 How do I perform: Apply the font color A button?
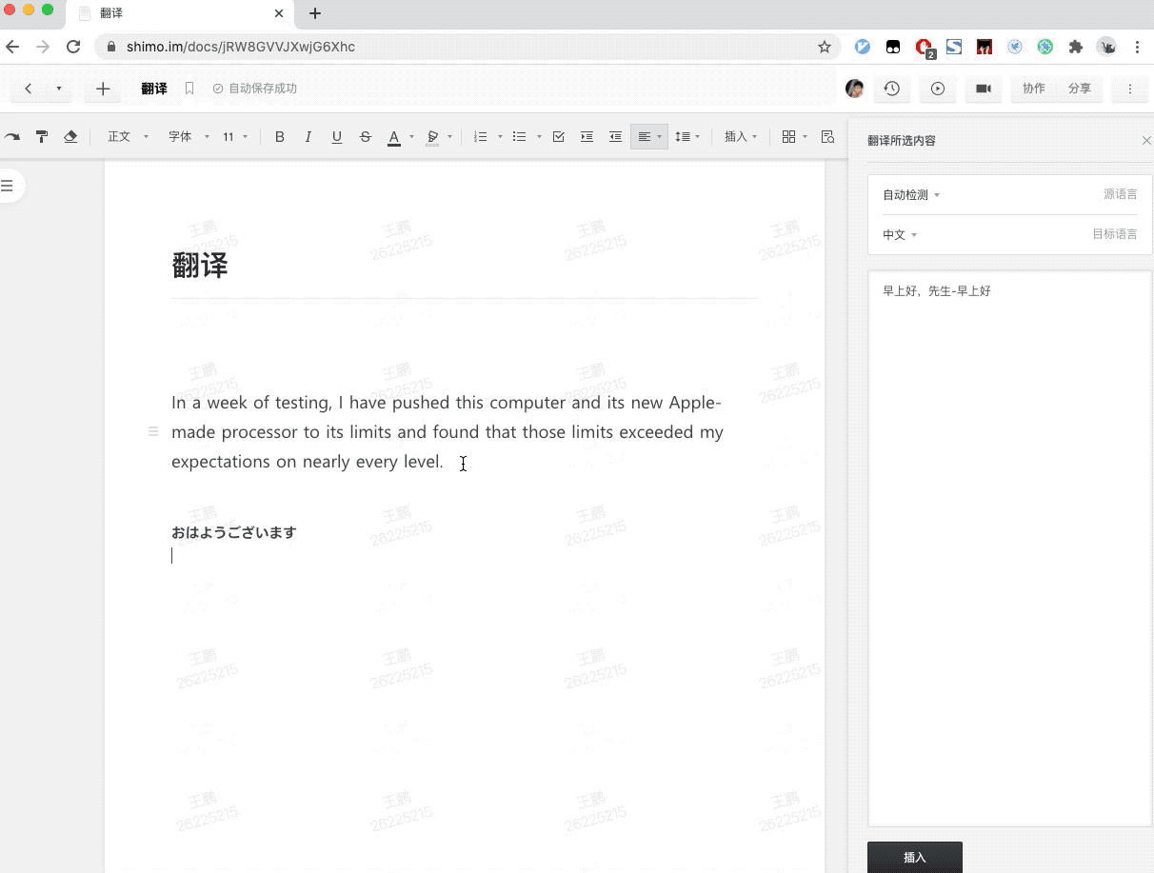[393, 137]
